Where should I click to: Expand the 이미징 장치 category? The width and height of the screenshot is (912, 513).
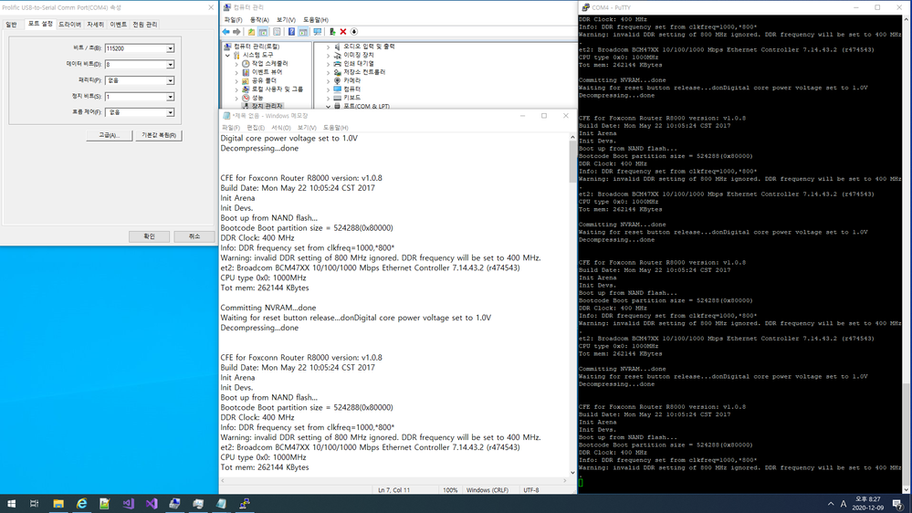(328, 56)
